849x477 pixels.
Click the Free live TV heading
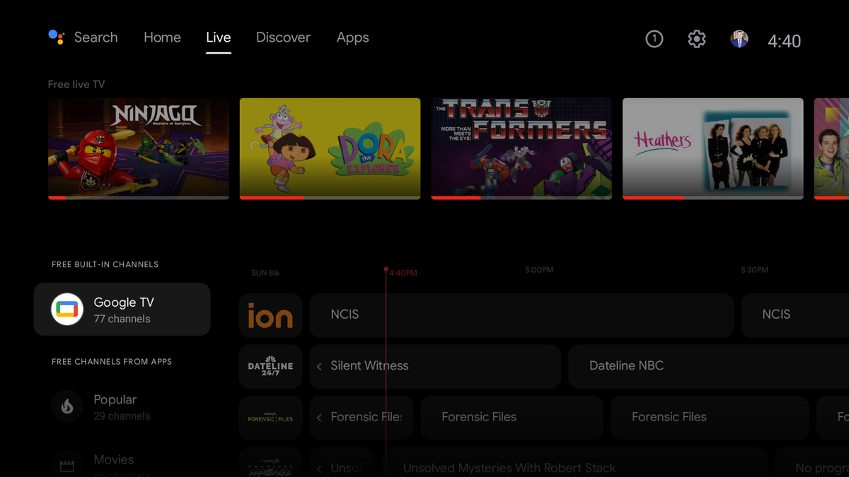[x=76, y=84]
